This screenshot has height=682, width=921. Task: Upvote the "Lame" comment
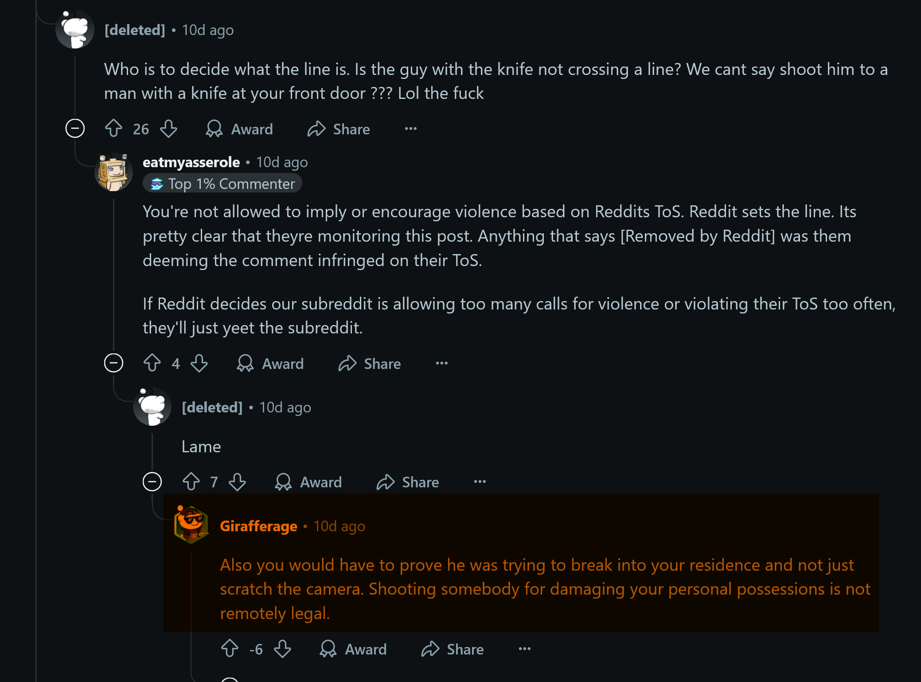[x=191, y=482]
